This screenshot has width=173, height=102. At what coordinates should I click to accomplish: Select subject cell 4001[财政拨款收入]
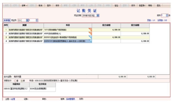pyautogui.click(x=68, y=33)
